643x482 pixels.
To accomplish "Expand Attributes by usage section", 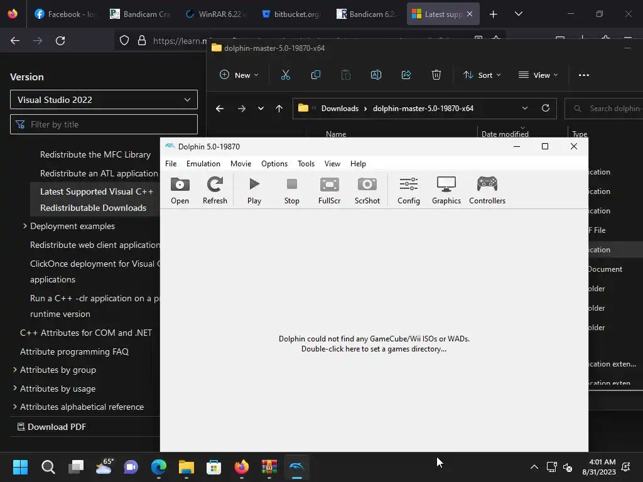I will tap(15, 388).
